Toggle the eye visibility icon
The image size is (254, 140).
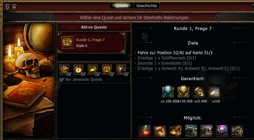click(x=14, y=7)
